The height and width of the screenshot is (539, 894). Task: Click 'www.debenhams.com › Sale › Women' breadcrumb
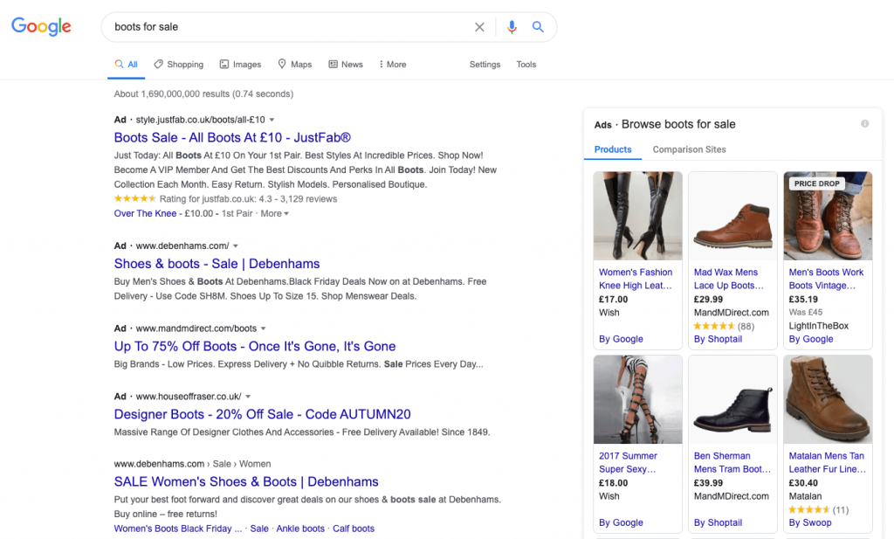[192, 464]
